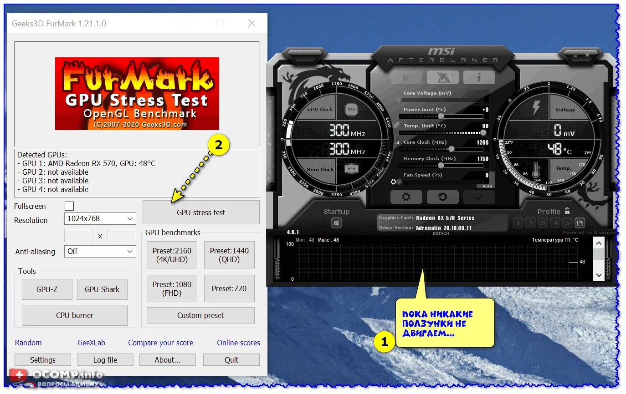The width and height of the screenshot is (626, 394).
Task: Enable the Fullscreen checkbox in FurMark
Action: tap(69, 206)
